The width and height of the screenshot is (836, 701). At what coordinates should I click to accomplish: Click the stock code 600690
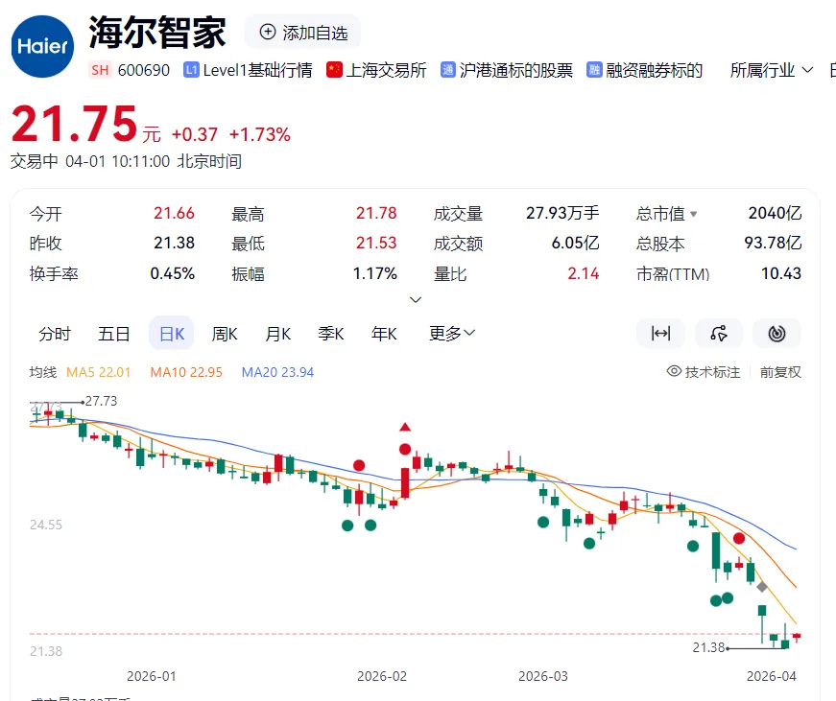tap(143, 70)
